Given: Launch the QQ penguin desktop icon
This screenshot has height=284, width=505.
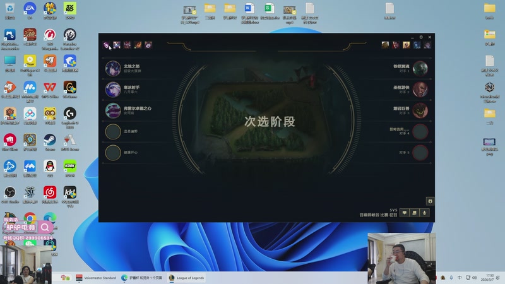Looking at the screenshot, I should pyautogui.click(x=50, y=169).
